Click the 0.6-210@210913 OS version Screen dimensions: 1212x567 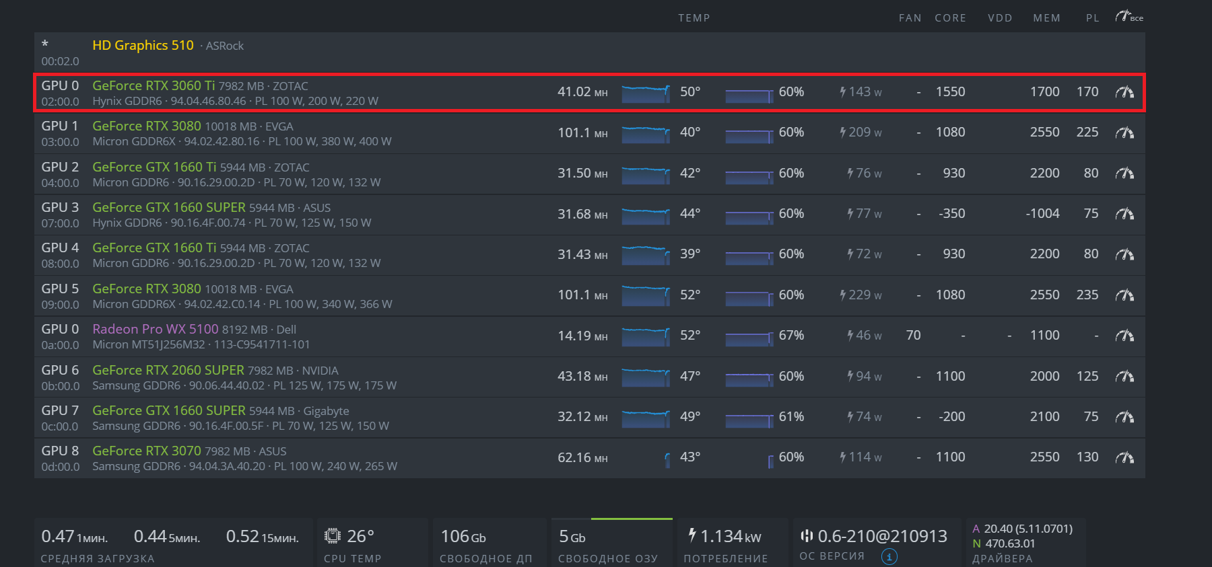tap(882, 536)
